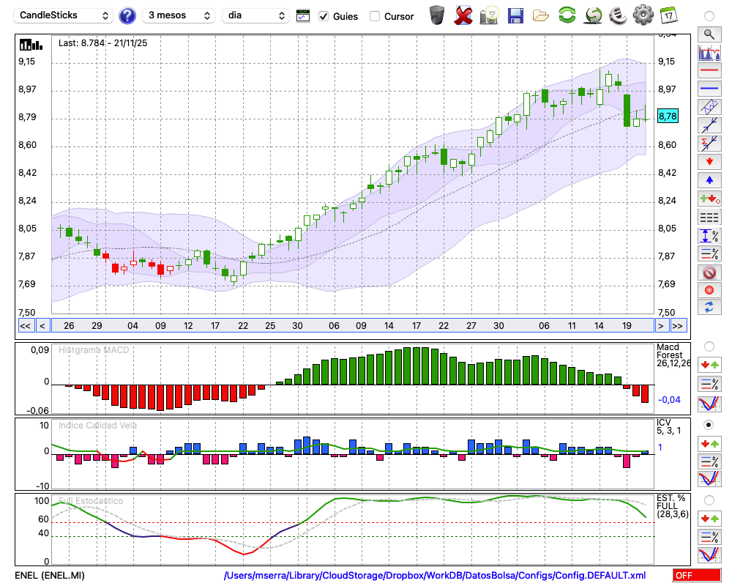
Task: Click the blue circular arrows reload icon
Action: 709,307
